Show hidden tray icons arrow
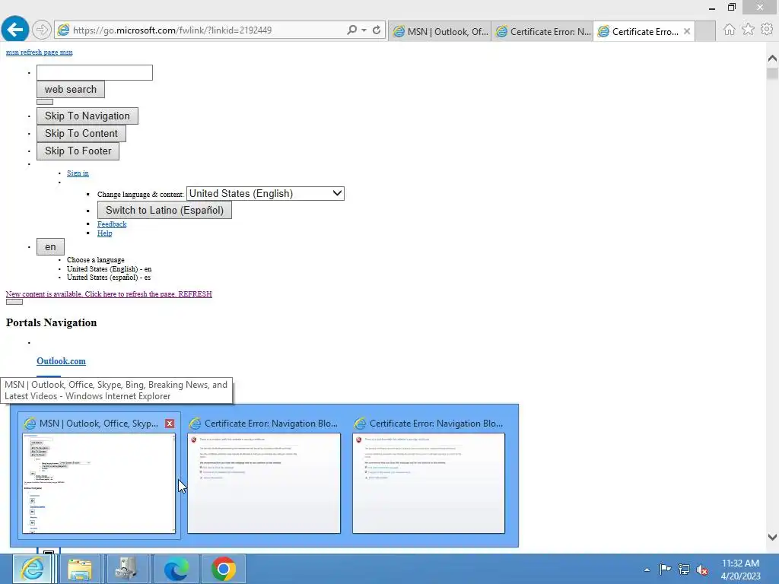779x584 pixels. point(647,570)
